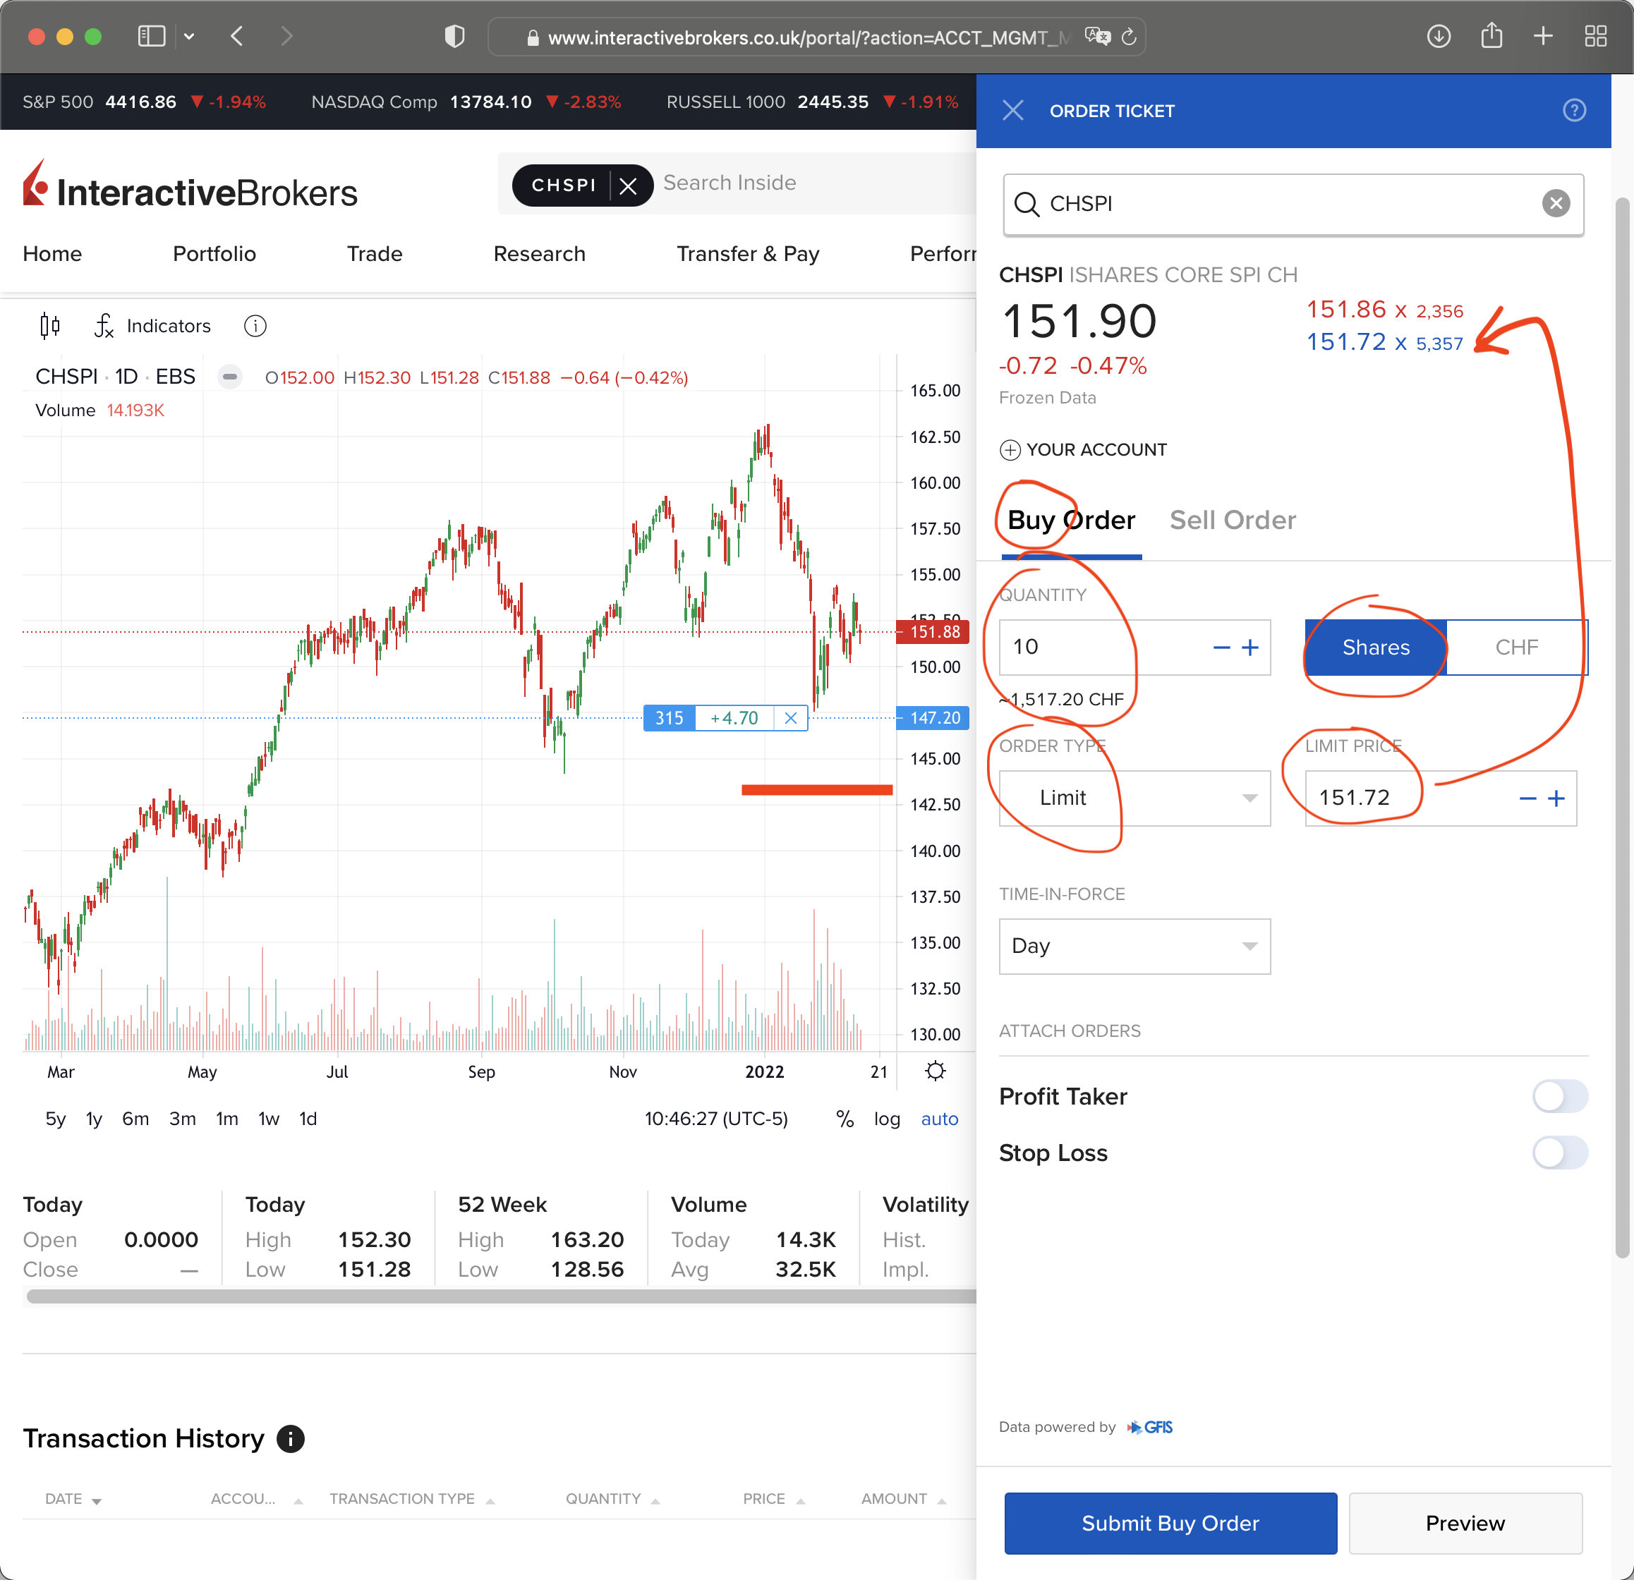Enable the Profit Taker toggle
Screen dimensions: 1634x1580
coord(1559,1096)
